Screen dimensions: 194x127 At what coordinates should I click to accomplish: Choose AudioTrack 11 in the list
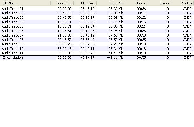tap(12, 53)
